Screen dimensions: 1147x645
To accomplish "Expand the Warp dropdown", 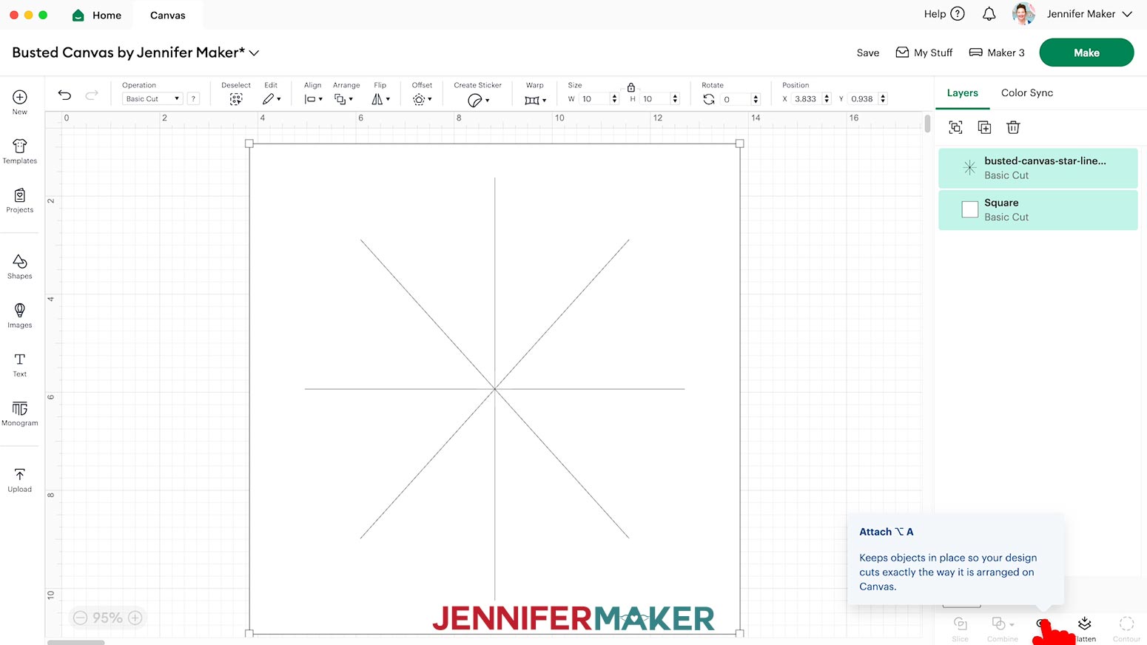I will [x=535, y=100].
